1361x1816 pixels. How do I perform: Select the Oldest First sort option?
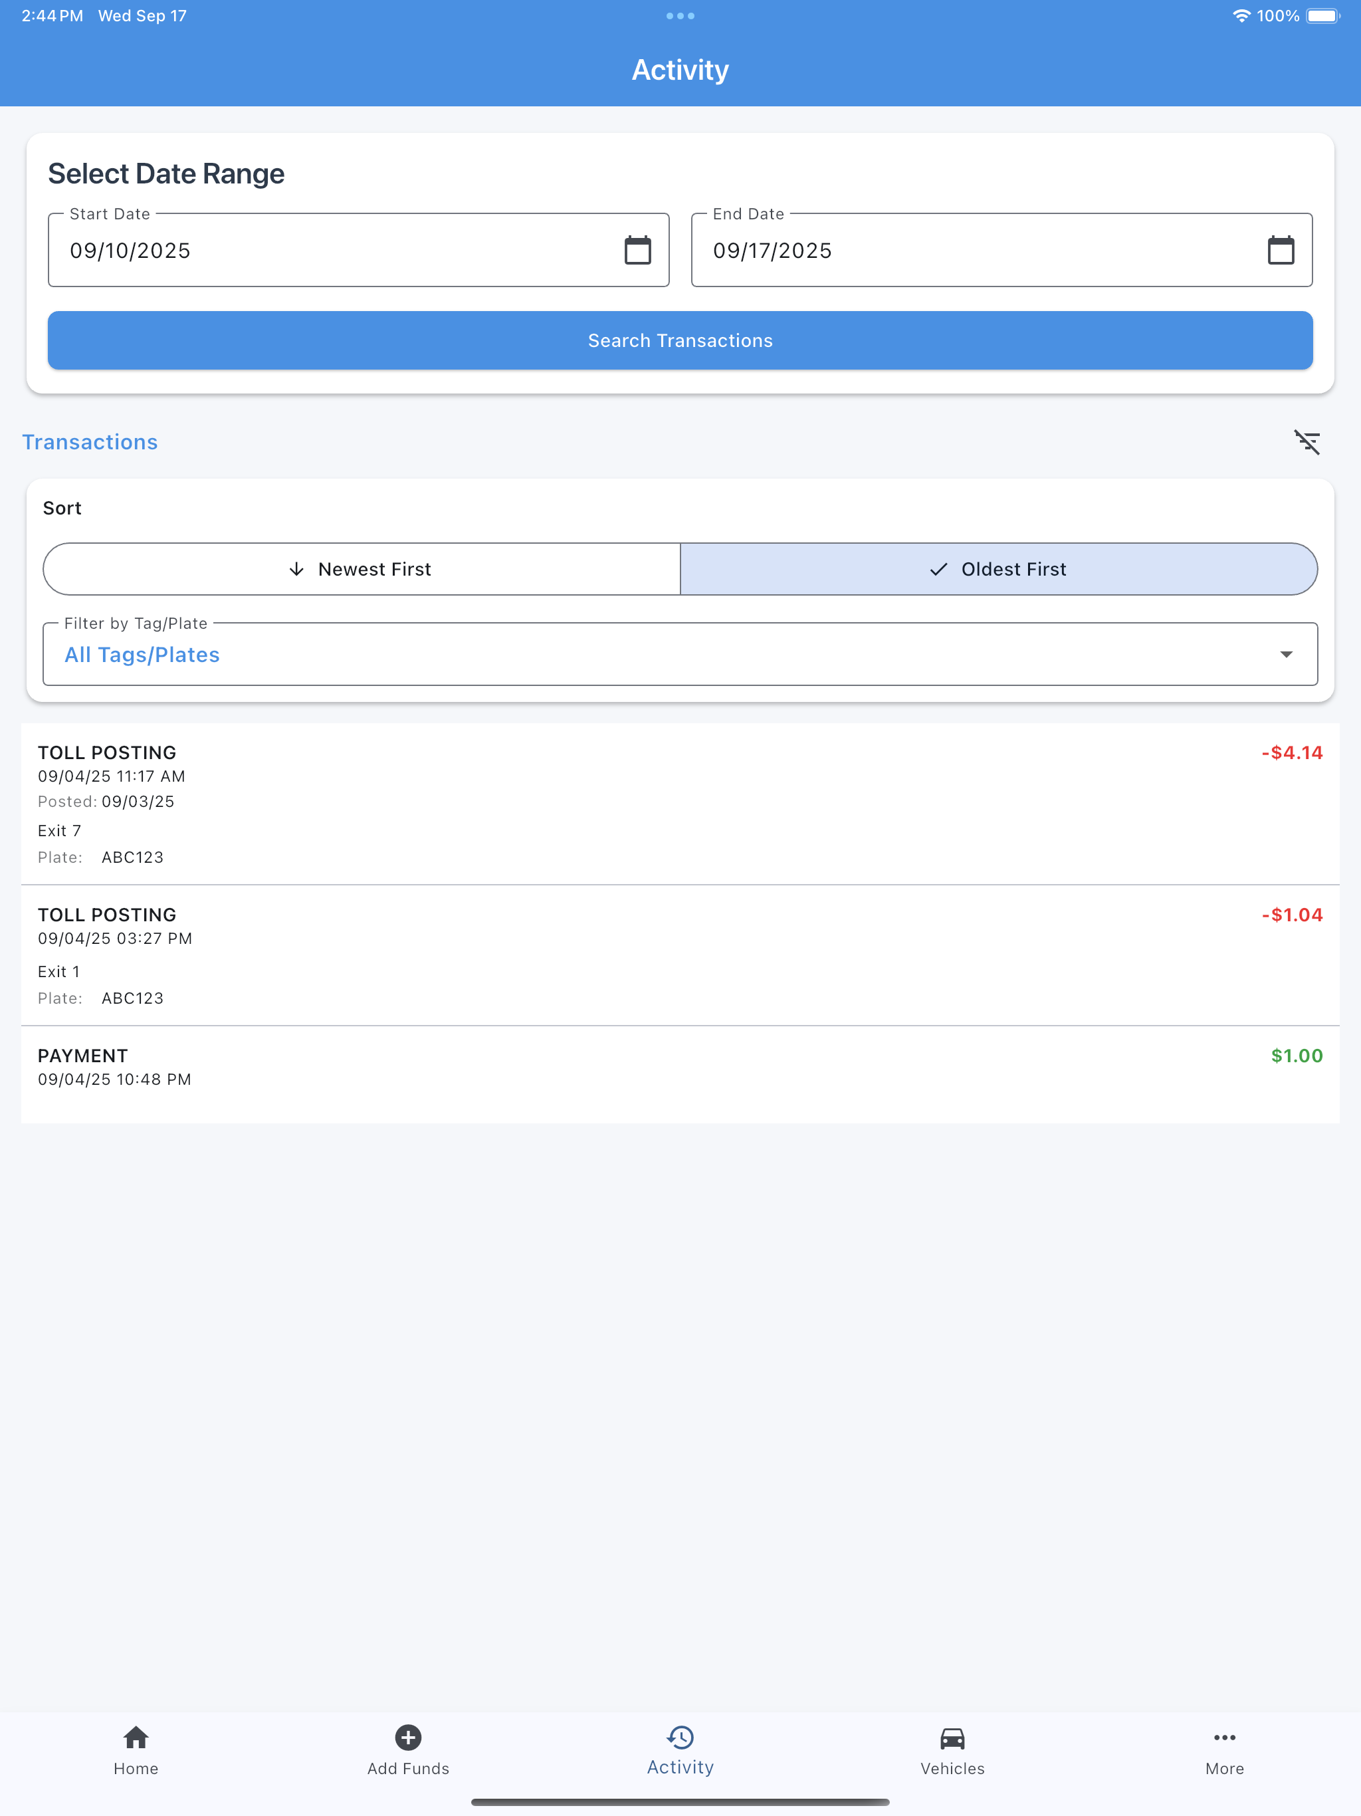pyautogui.click(x=998, y=569)
